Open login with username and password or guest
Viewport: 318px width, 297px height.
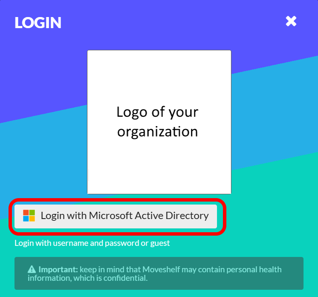coord(92,243)
